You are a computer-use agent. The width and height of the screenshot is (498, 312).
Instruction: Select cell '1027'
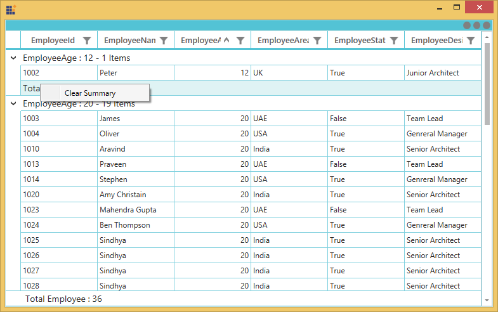click(59, 271)
